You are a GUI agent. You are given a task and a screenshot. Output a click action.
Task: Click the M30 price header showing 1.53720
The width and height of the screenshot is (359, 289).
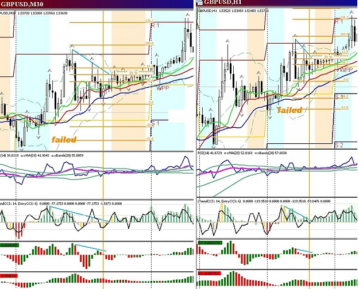(34, 13)
